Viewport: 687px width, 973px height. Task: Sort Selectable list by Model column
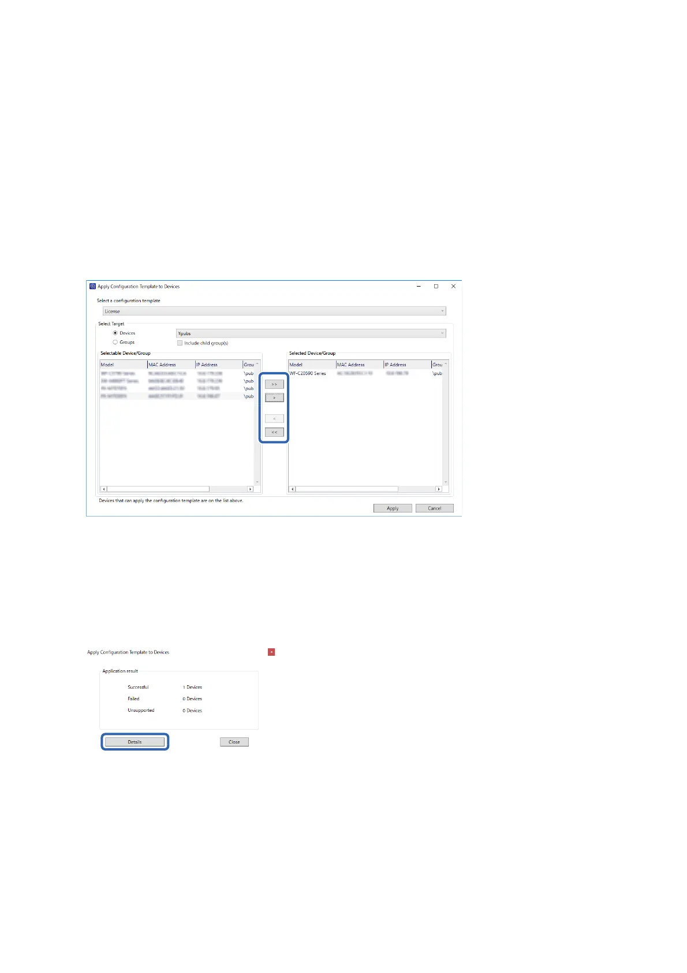[124, 365]
